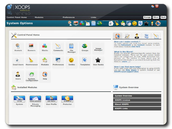The width and height of the screenshot is (172, 129).
Task: Click the Maintenance broom icon
Action: [31, 62]
